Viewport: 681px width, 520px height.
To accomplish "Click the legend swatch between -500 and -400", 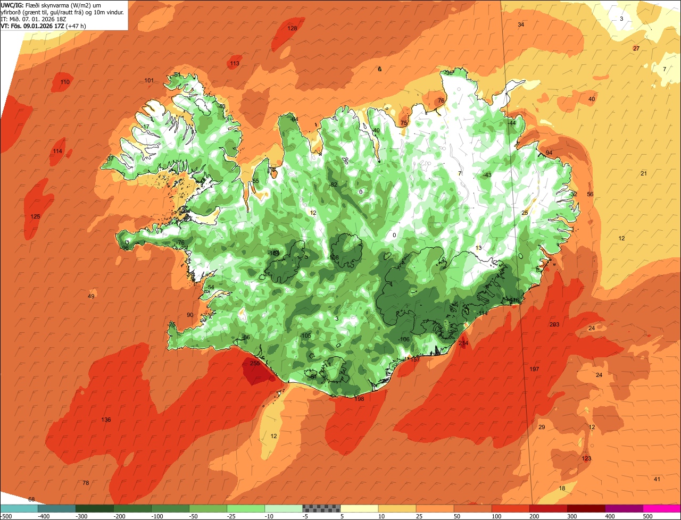I will pos(19,508).
